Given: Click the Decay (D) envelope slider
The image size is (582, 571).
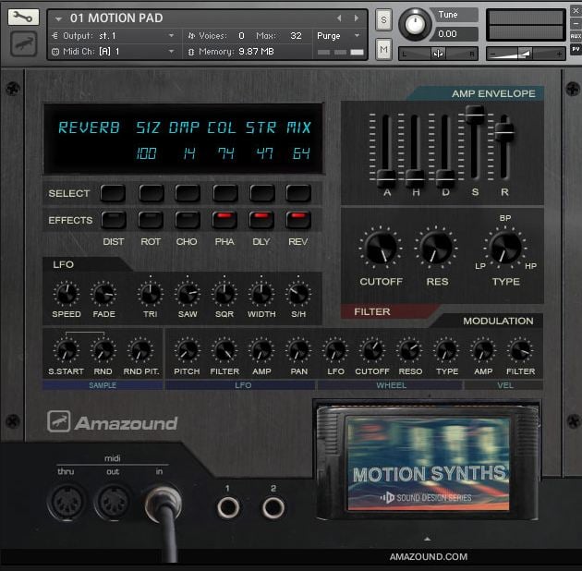Looking at the screenshot, I should pos(445,177).
